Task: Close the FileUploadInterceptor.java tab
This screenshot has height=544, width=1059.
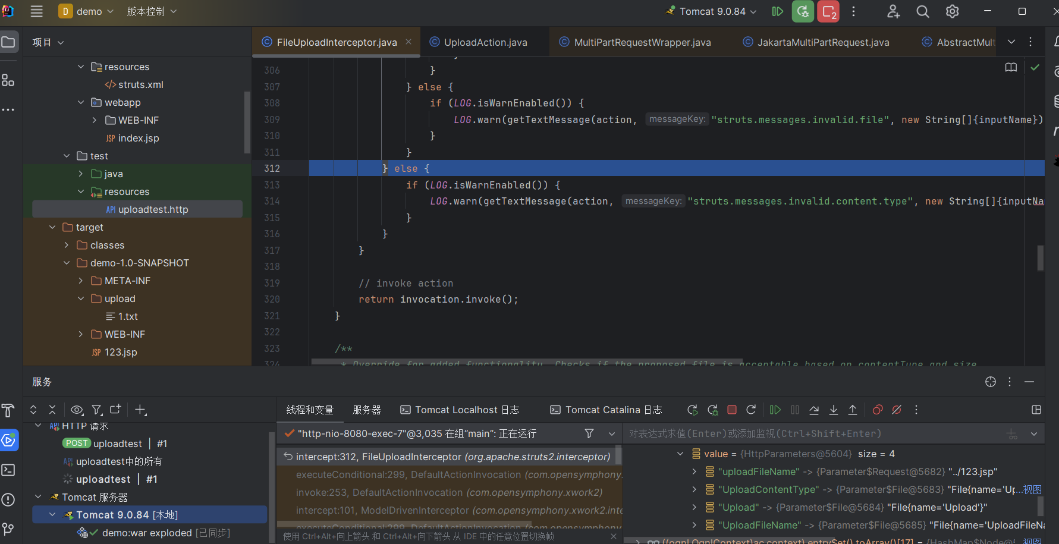Action: point(408,42)
